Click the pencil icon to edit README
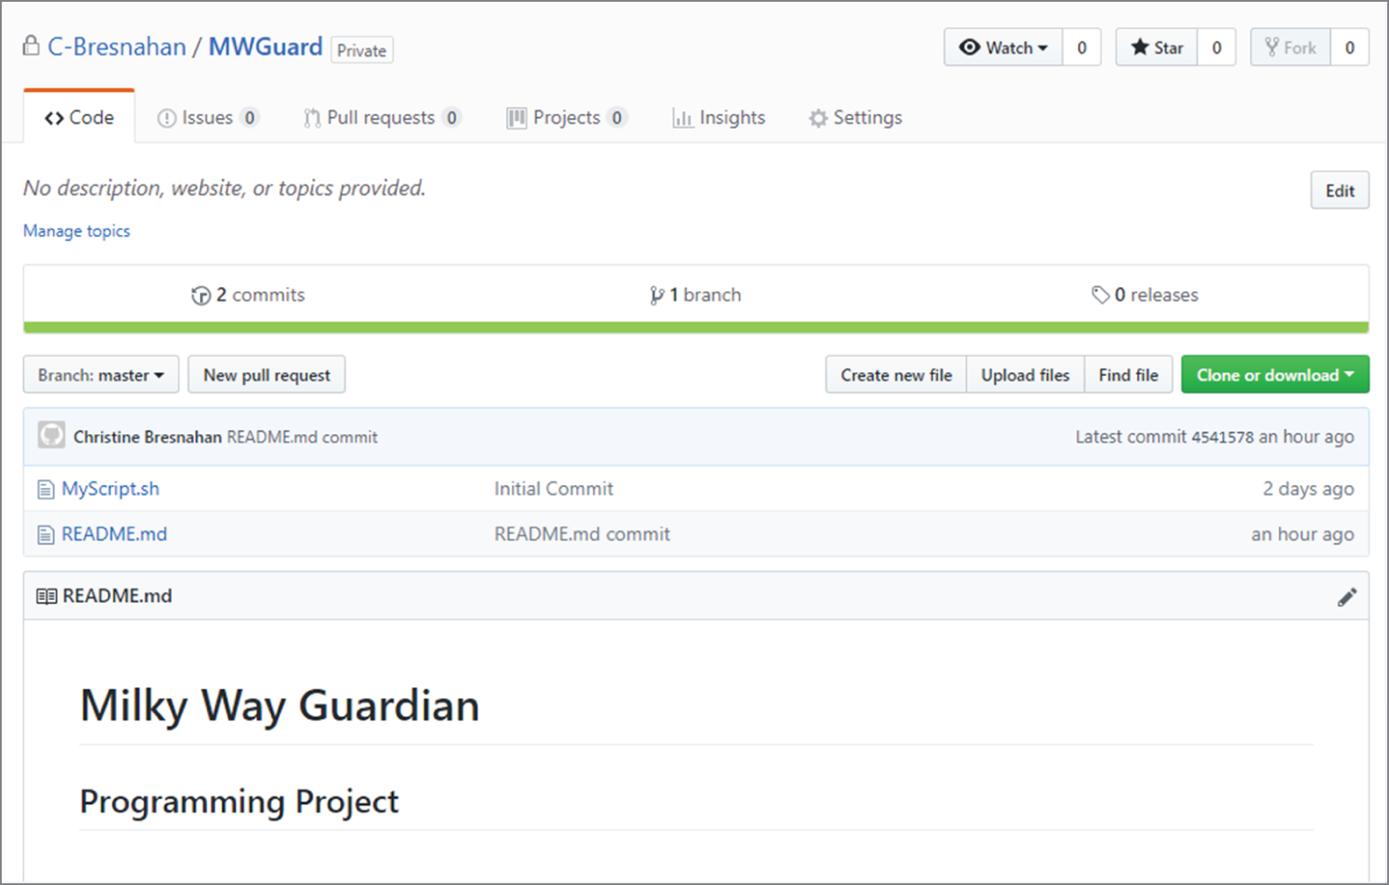This screenshot has width=1389, height=885. [x=1347, y=597]
